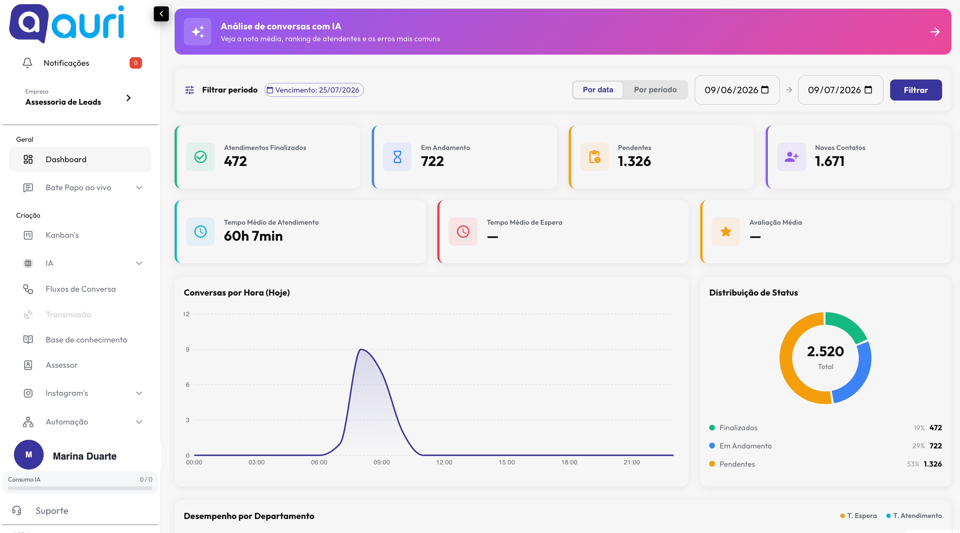
Task: Expand the Automação submenu chevron
Action: pyautogui.click(x=139, y=422)
